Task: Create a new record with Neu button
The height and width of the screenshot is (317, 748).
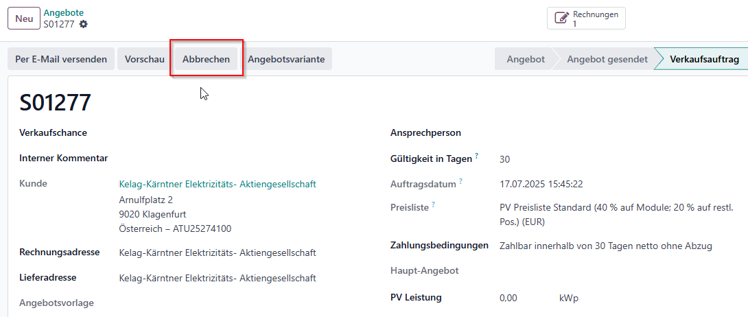Action: coord(24,19)
